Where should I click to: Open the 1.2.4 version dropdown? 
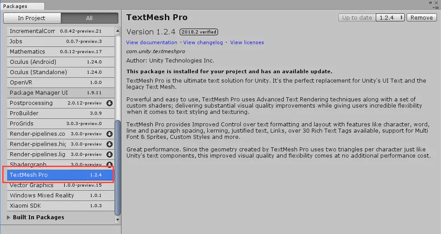[391, 17]
